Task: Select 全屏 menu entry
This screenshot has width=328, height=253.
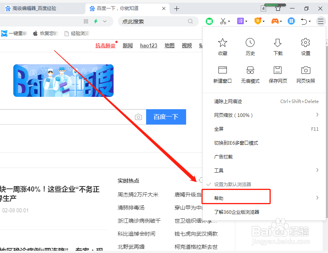Action: 264,129
